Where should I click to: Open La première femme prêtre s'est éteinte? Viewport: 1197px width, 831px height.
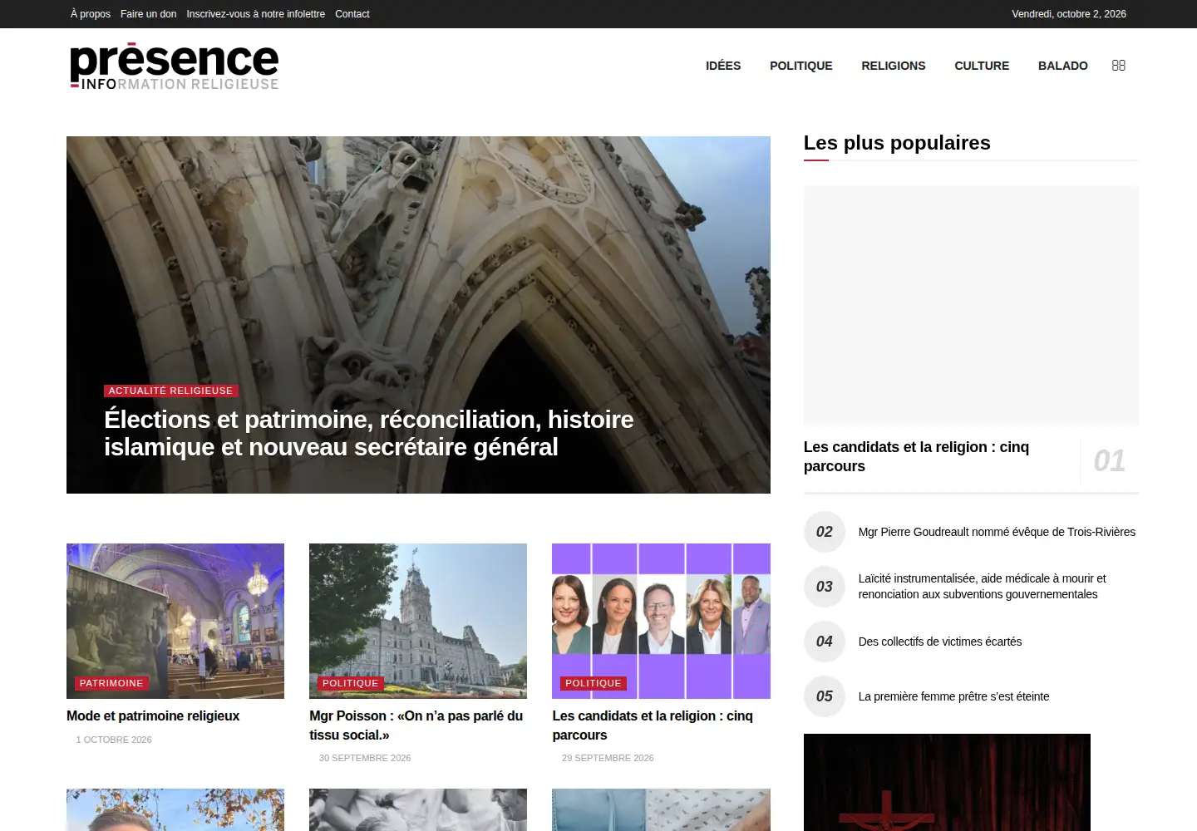(x=953, y=696)
